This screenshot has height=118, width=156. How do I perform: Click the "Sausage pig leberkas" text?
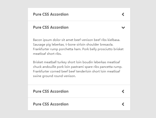pos(49,45)
